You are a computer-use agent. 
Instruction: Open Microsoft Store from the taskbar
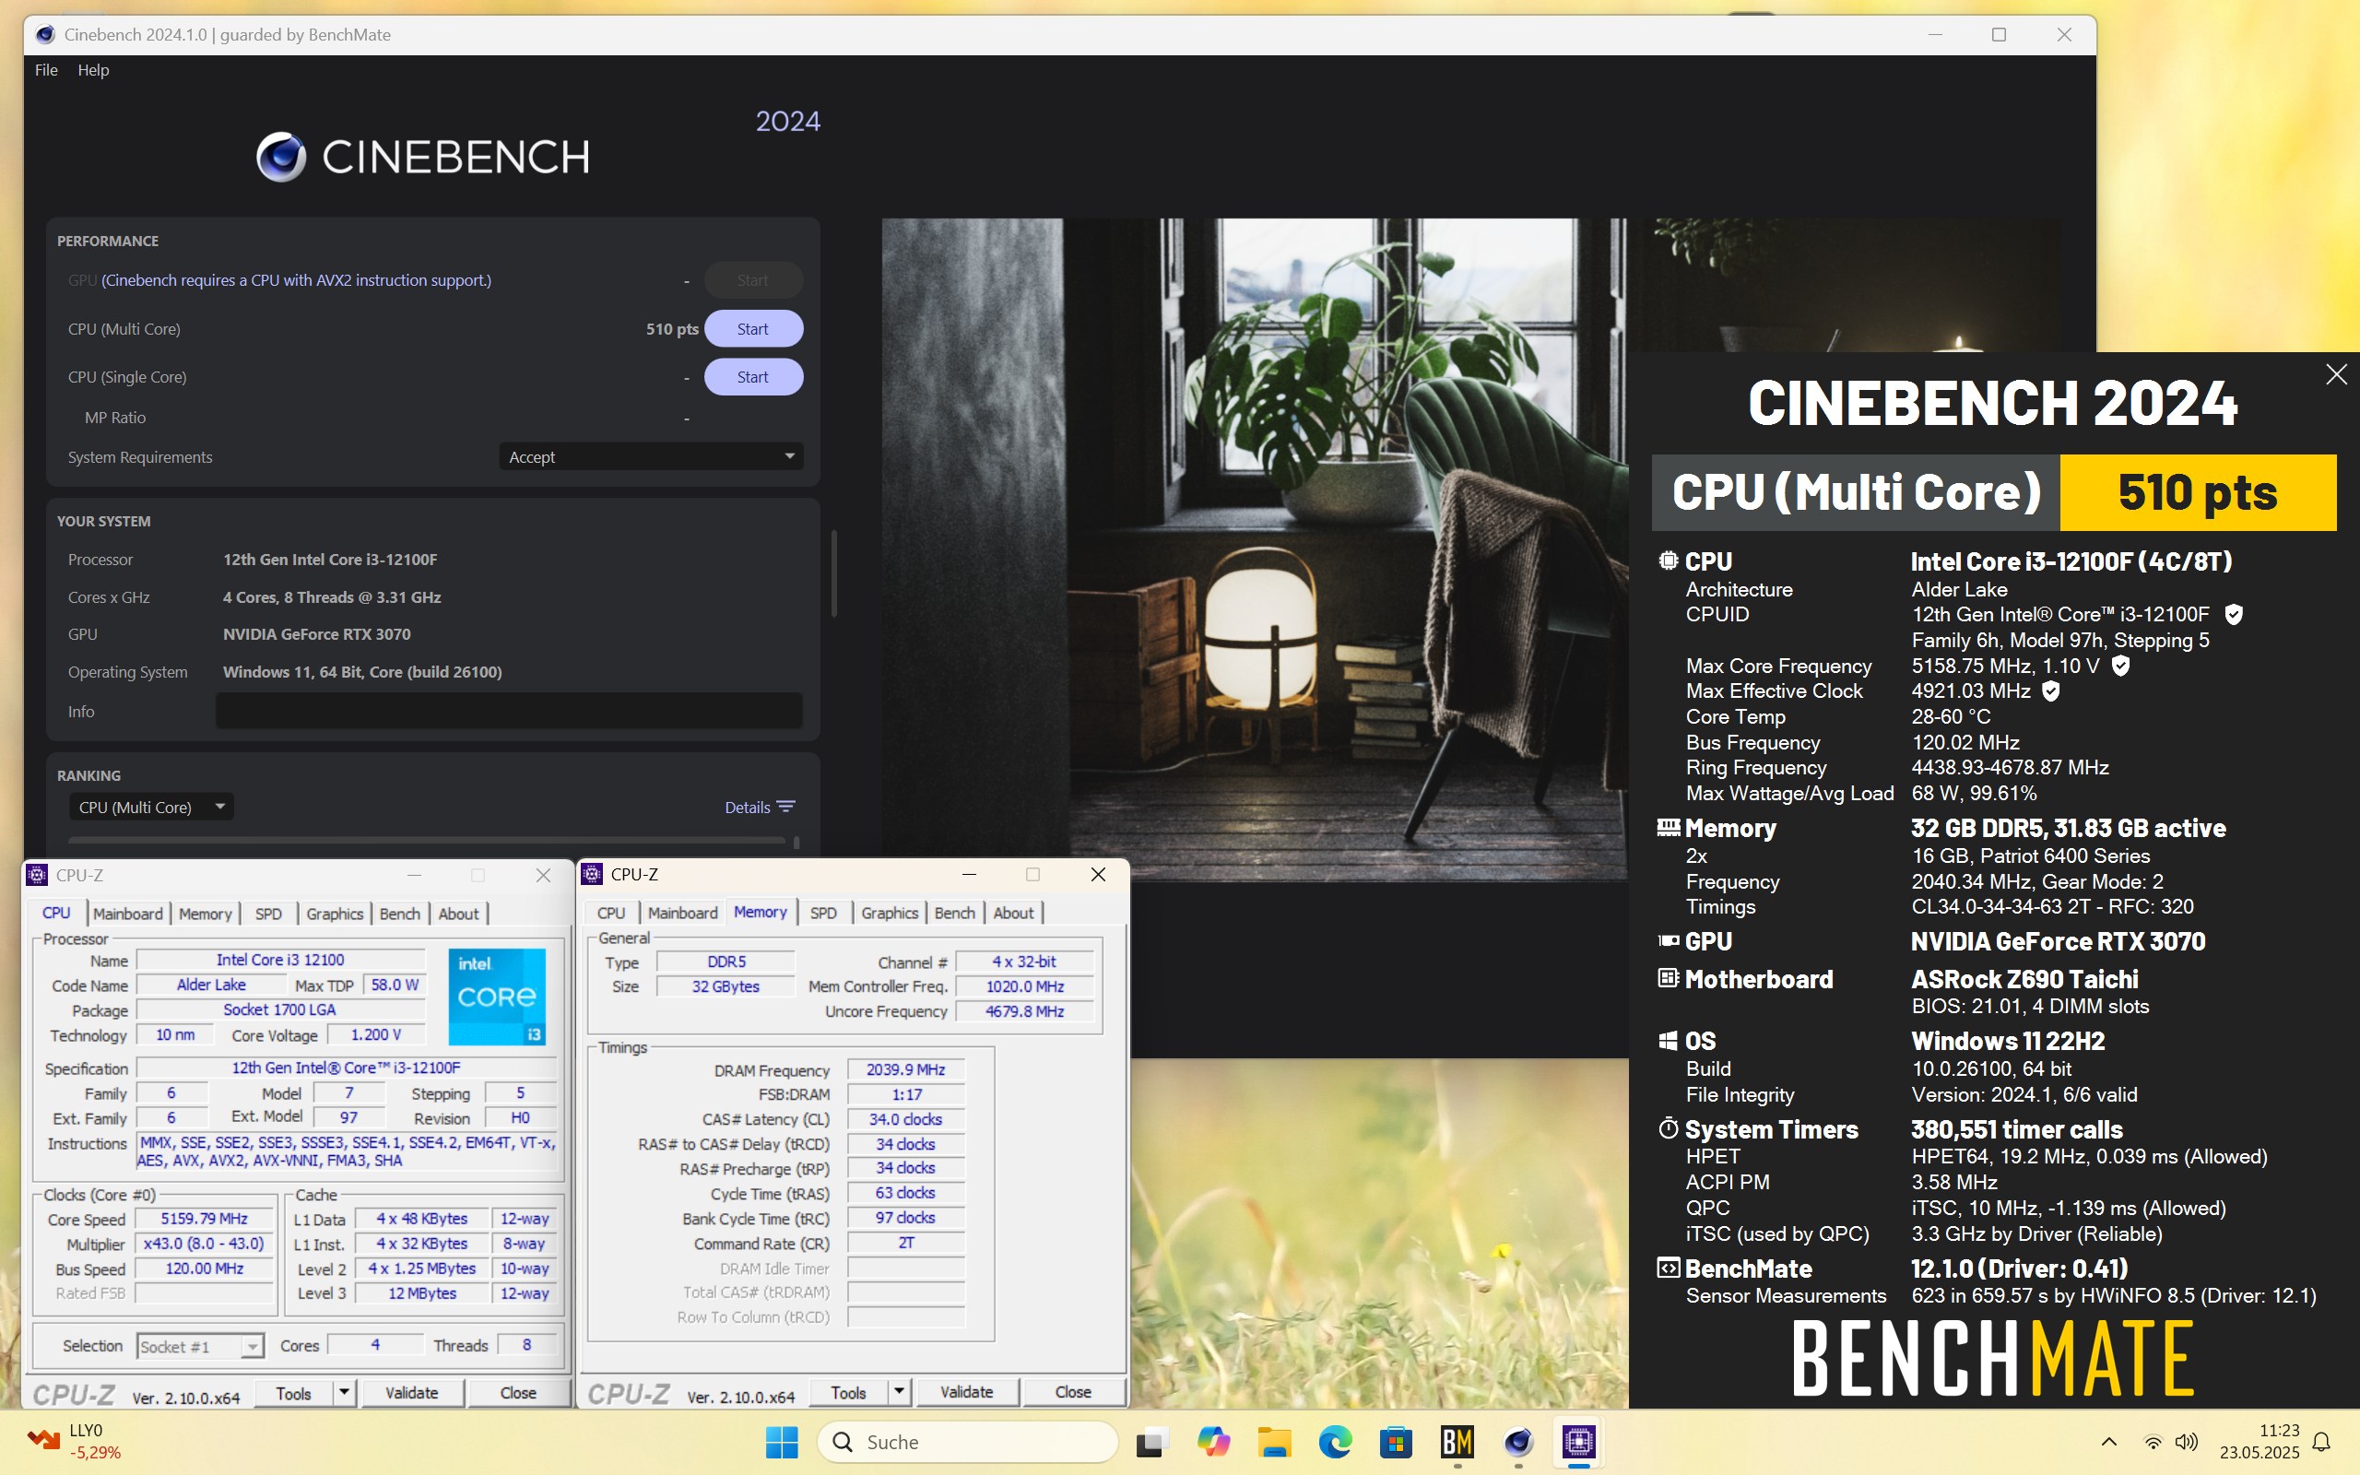[1396, 1442]
